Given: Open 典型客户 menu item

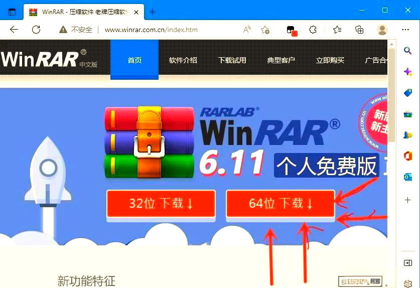Looking at the screenshot, I should pos(281,60).
